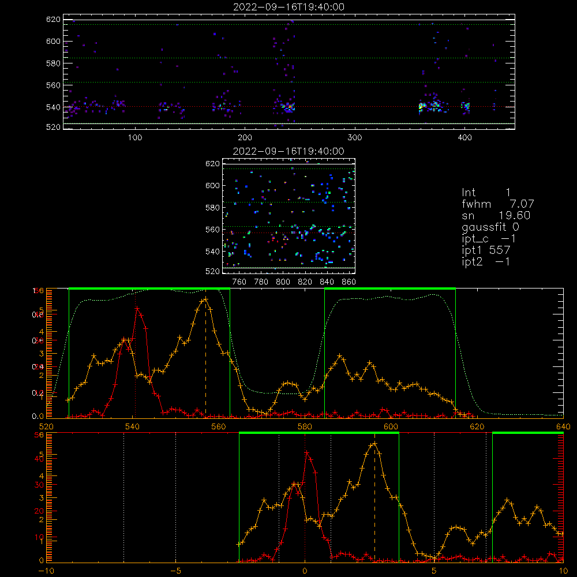The height and width of the screenshot is (577, 577).
Task: Click the 'ipt1 557' parameter line
Action: tap(486, 250)
